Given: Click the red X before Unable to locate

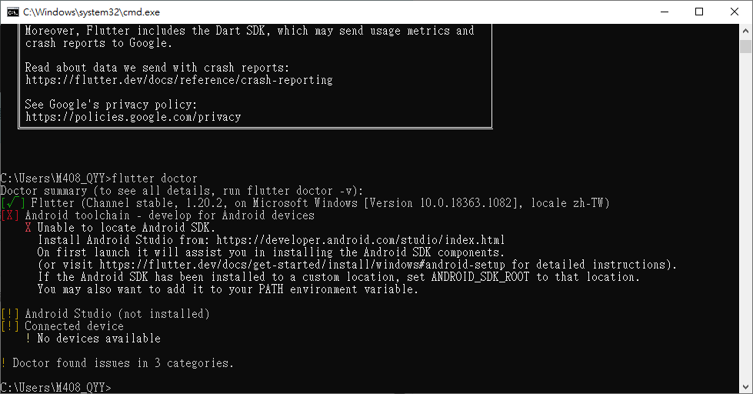Looking at the screenshot, I should tap(28, 227).
